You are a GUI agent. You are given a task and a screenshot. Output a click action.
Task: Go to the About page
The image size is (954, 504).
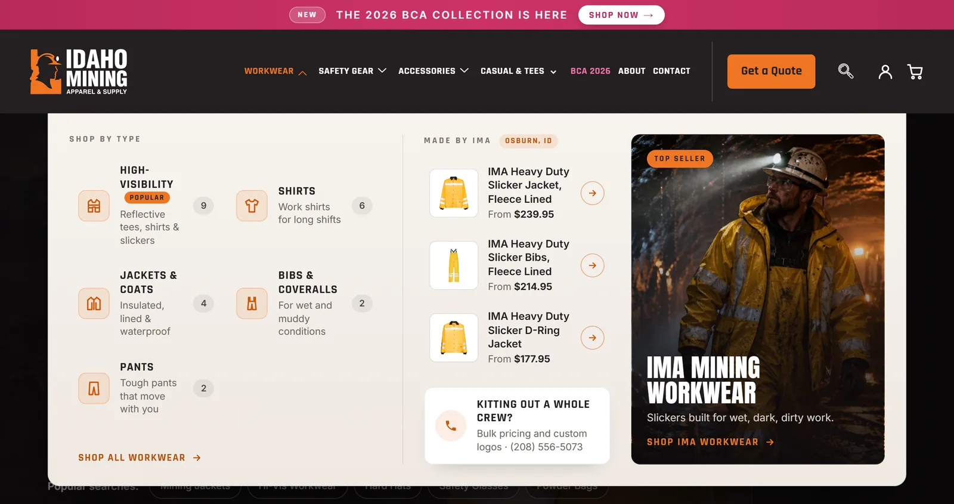(632, 71)
